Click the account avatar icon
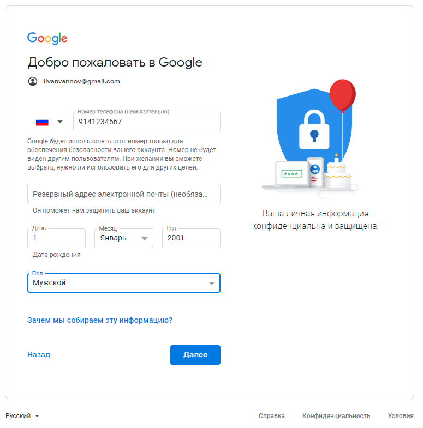Image resolution: width=423 pixels, height=428 pixels. click(32, 81)
